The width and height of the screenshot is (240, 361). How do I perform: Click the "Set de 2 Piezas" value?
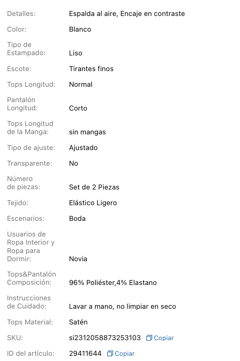[x=94, y=187]
